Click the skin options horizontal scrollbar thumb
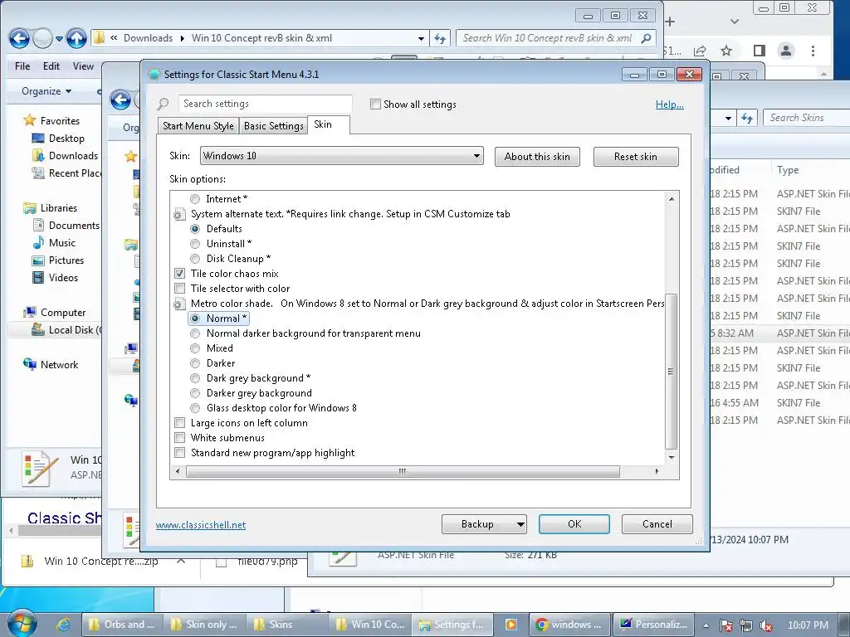Screen dimensions: 850x637 (x=403, y=471)
